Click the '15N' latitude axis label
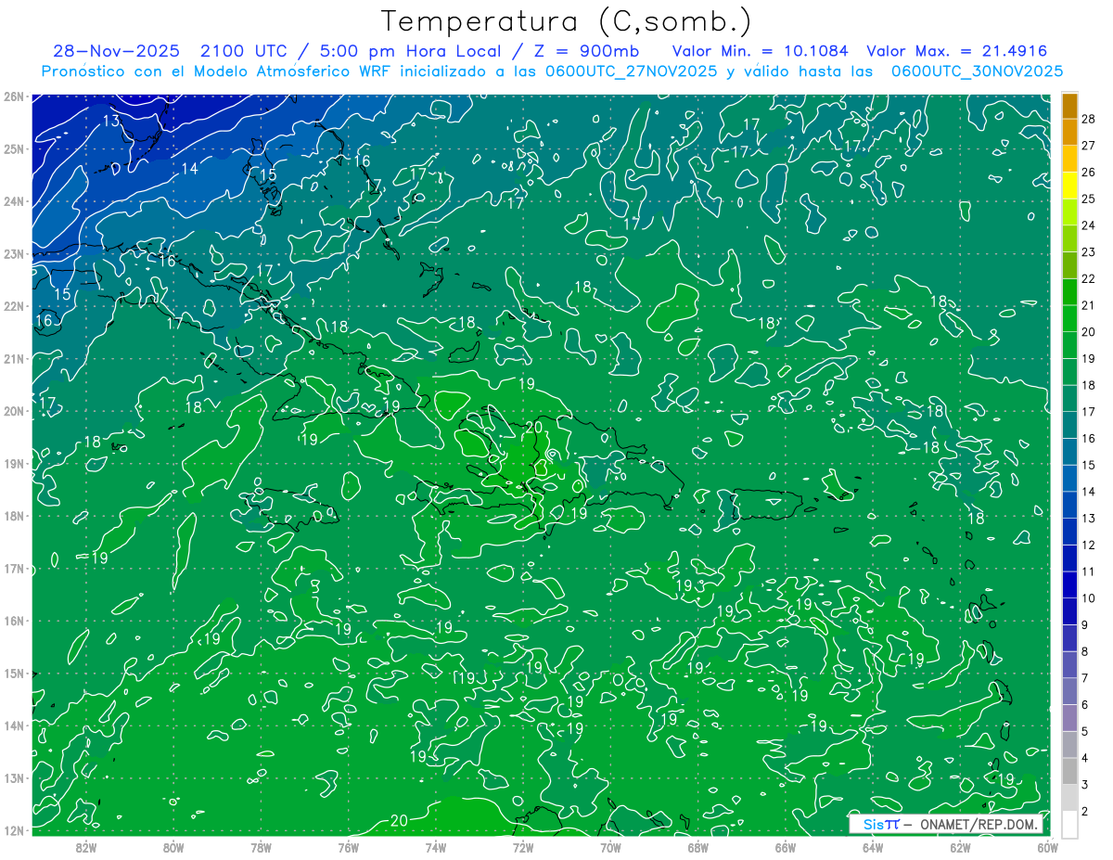Image resolution: width=1113 pixels, height=860 pixels. tap(13, 674)
